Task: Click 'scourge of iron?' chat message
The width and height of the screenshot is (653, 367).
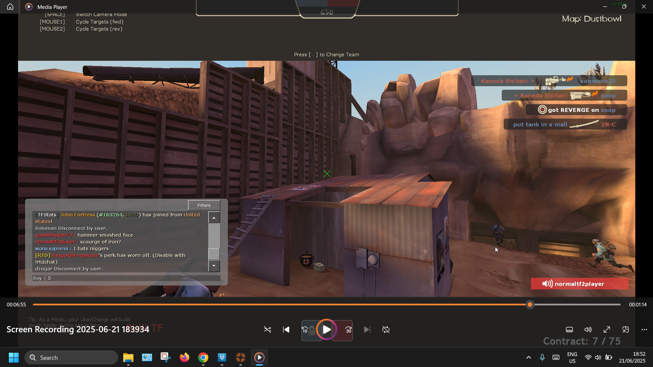Action: [x=100, y=242]
